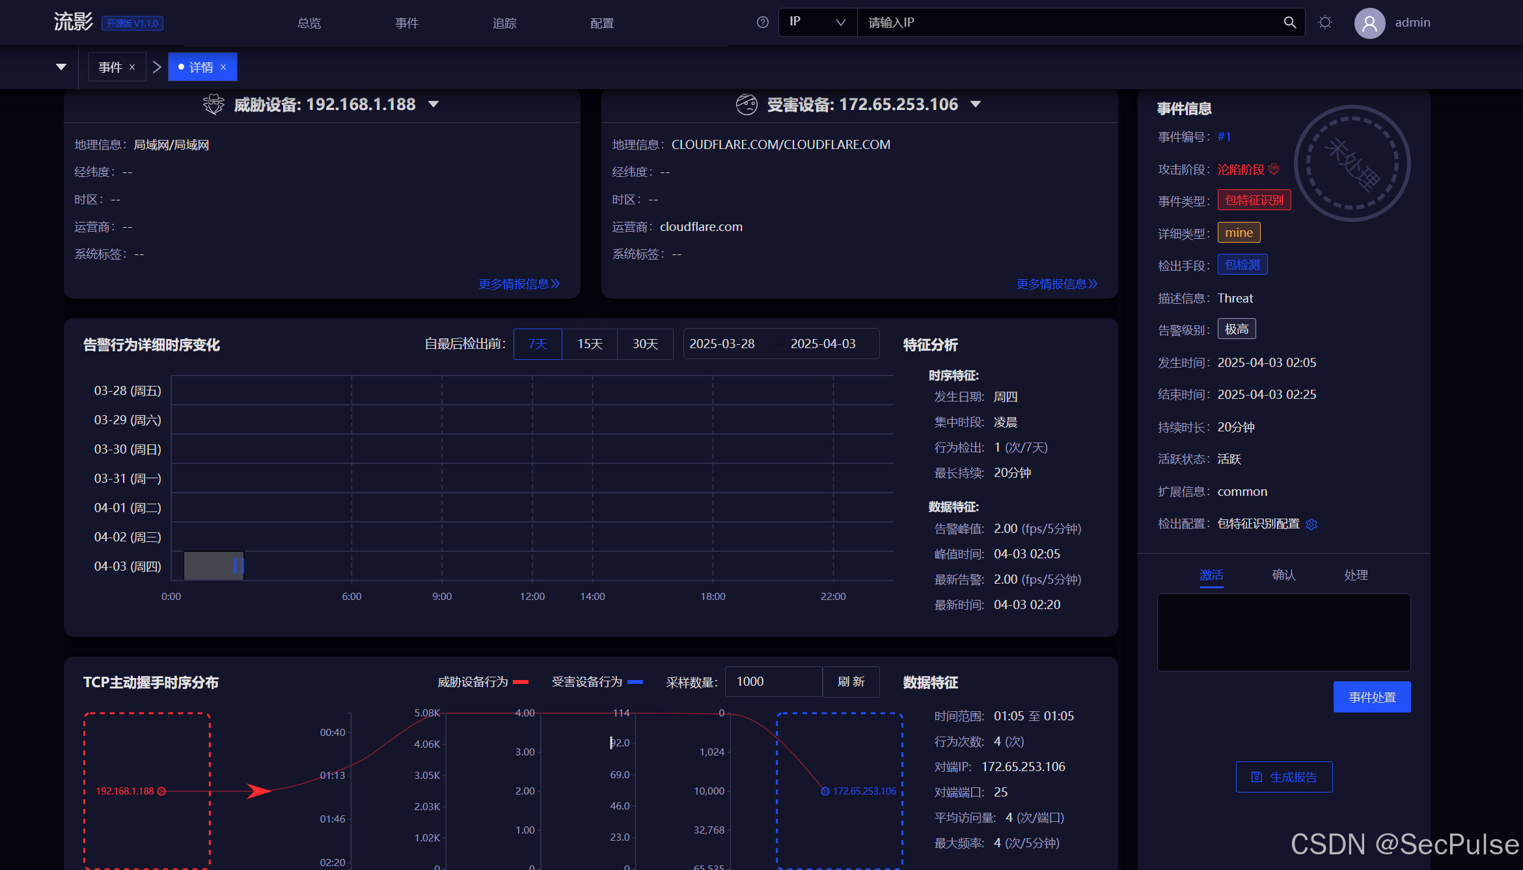
Task: Select the 15天 time range option
Action: 590,344
